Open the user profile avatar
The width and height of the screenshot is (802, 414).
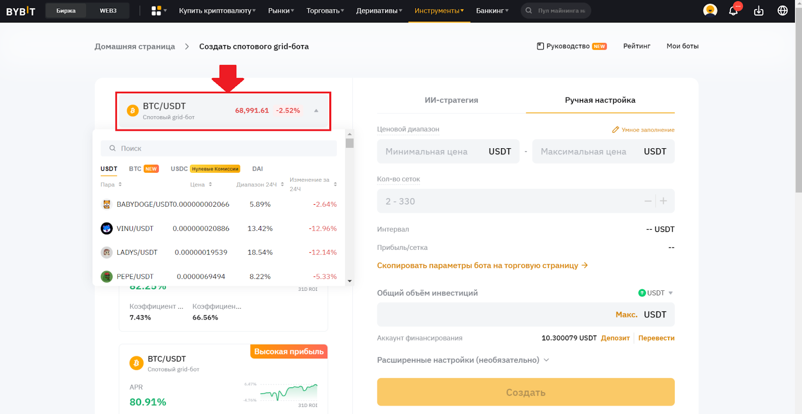point(710,10)
